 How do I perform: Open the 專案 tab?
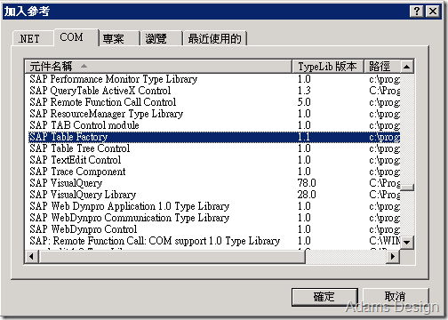[x=119, y=38]
